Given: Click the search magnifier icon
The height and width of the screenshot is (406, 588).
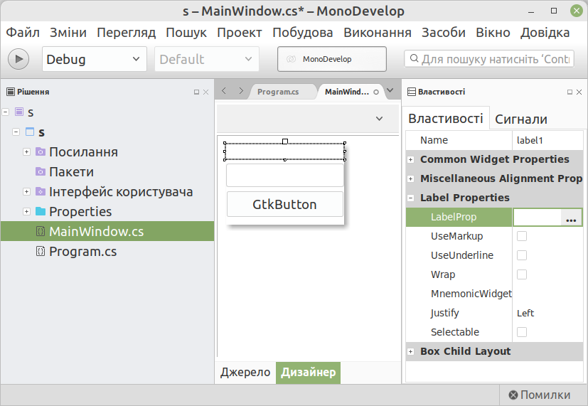Looking at the screenshot, I should pos(413,59).
